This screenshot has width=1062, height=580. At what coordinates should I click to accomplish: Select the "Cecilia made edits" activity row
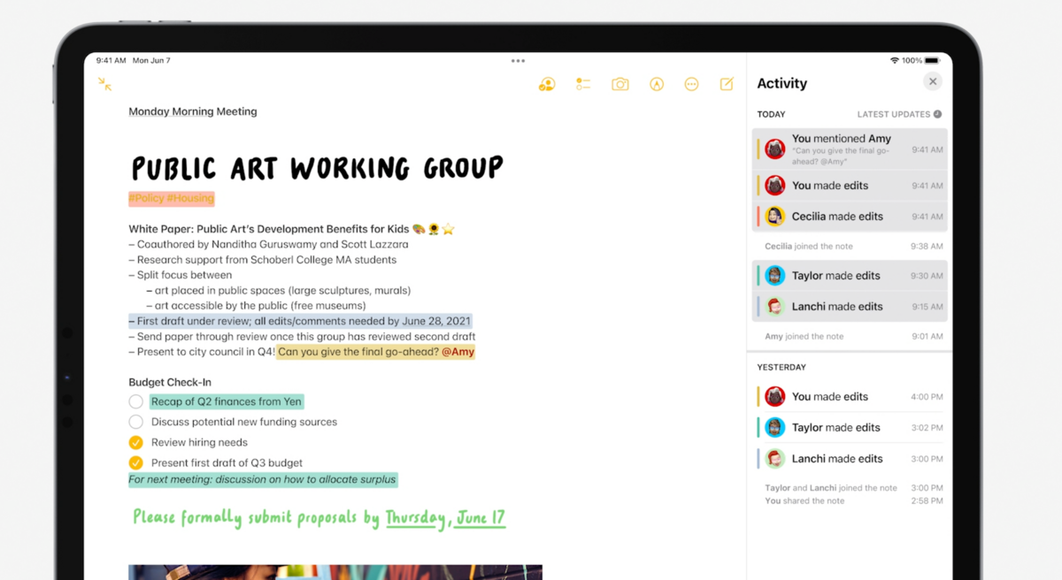850,217
